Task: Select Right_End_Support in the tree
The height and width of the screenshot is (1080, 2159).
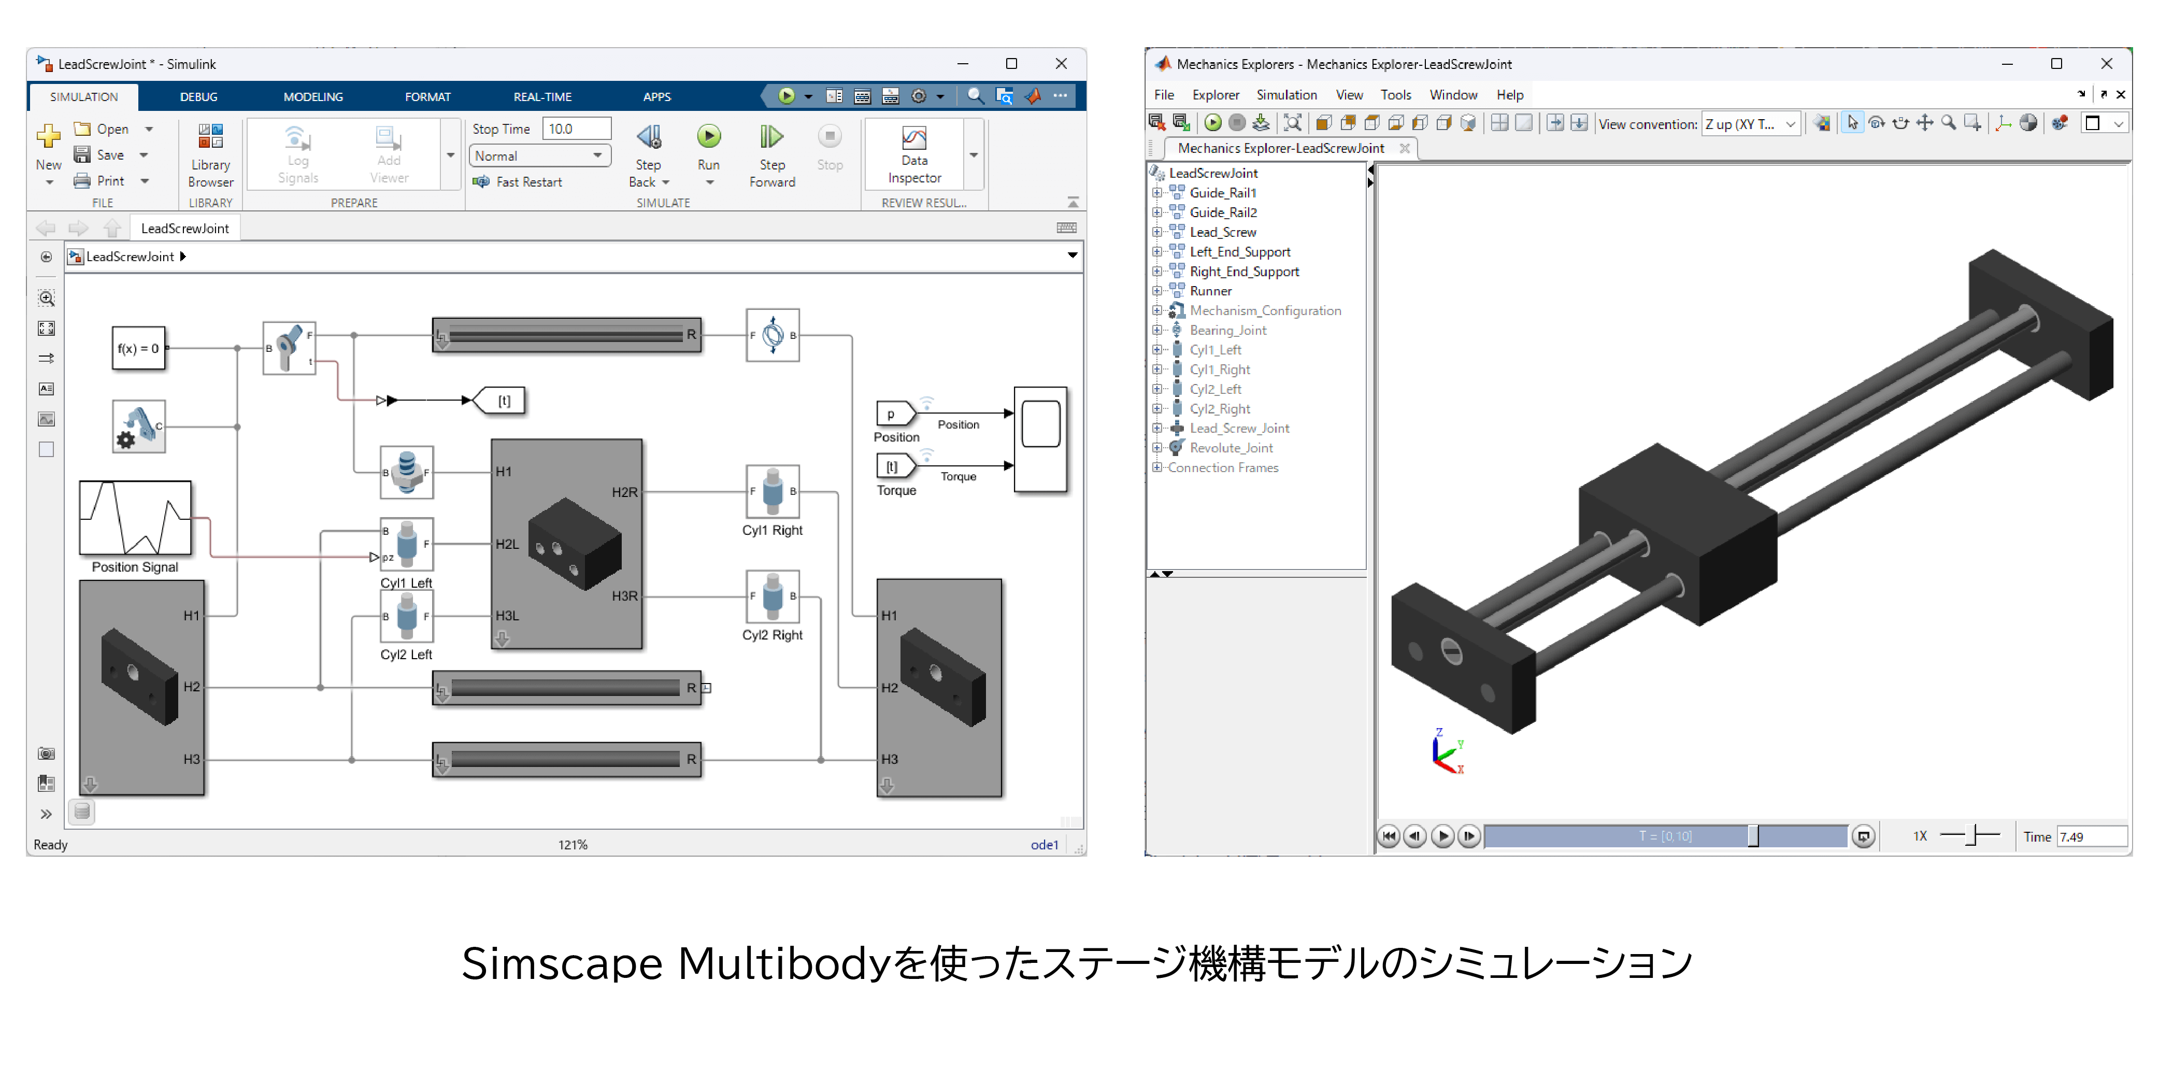Action: 1244,272
